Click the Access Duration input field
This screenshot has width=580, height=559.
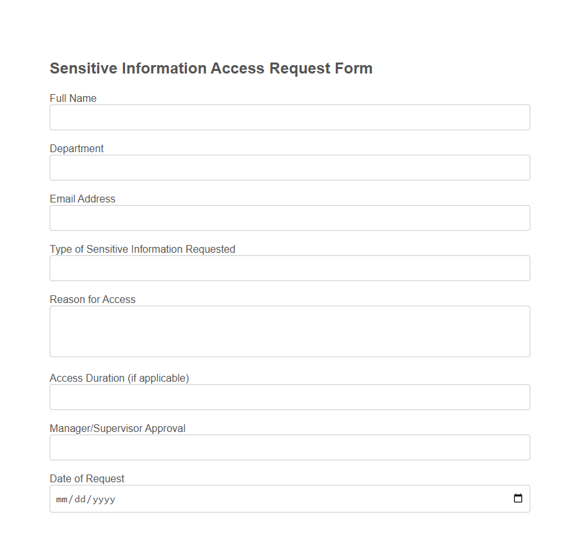tap(289, 397)
